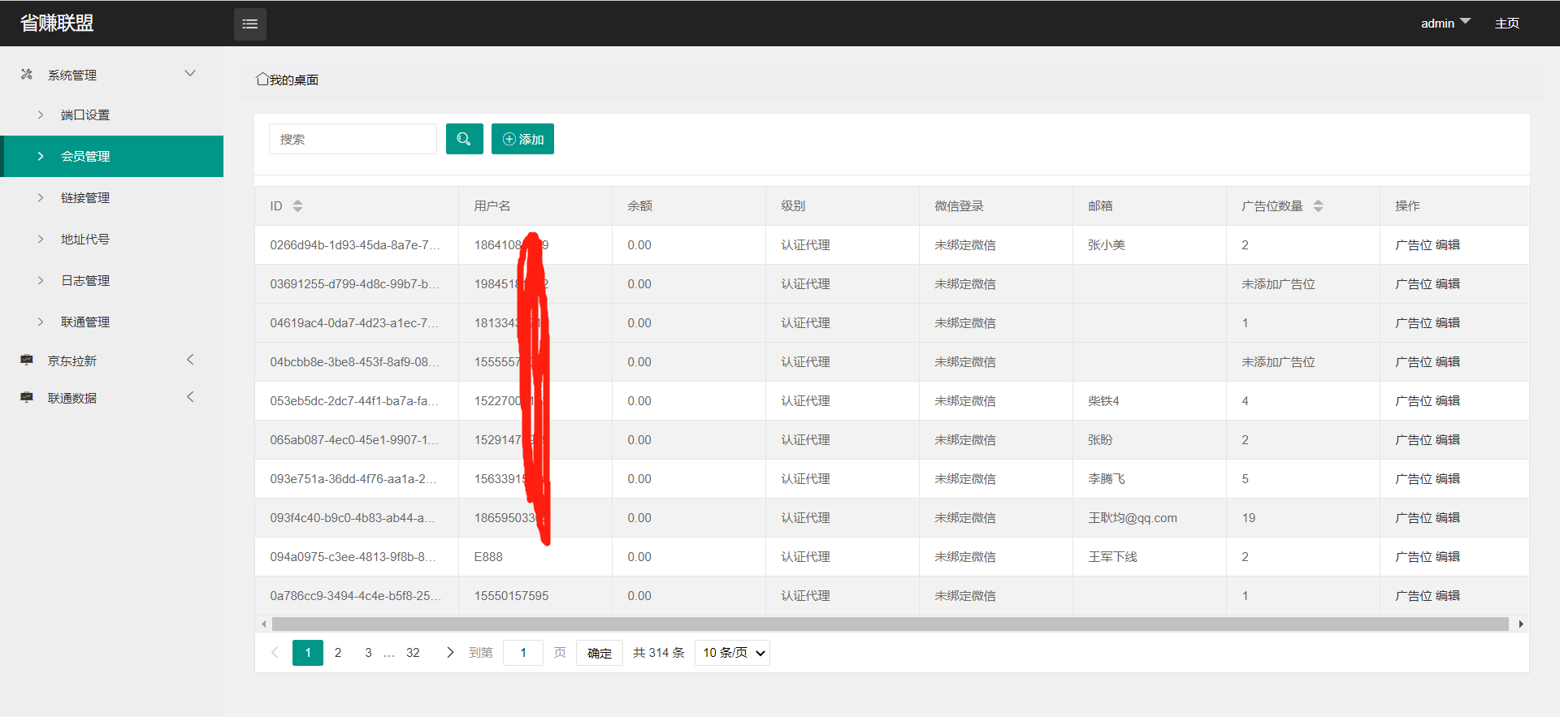
Task: Toggle the sidebar with hamburger menu icon
Action: pos(250,24)
